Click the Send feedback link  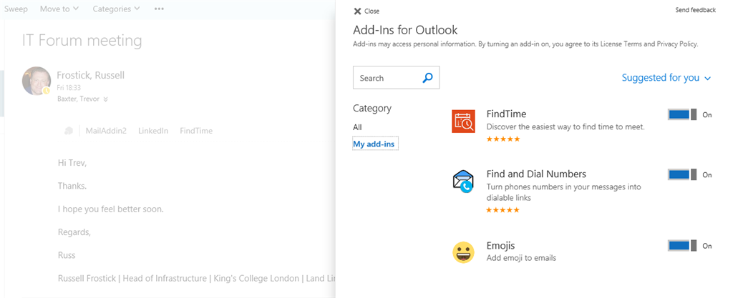pos(695,10)
